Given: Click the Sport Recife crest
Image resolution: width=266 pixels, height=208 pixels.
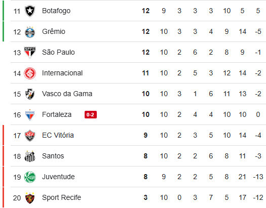Looking at the screenshot, I should click(x=30, y=198).
